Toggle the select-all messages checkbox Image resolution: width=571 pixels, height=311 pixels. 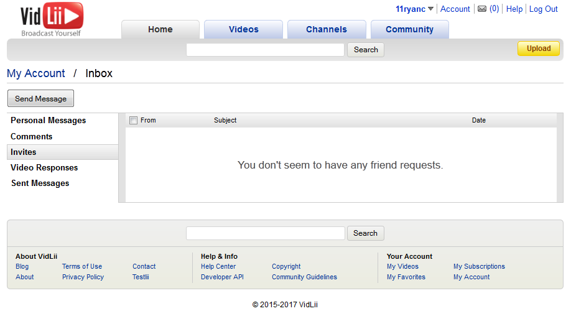point(133,121)
